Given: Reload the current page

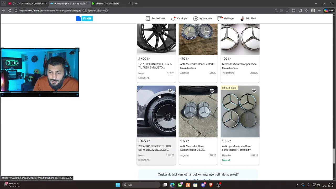Looking at the screenshot, I should pyautogui.click(x=10, y=10).
